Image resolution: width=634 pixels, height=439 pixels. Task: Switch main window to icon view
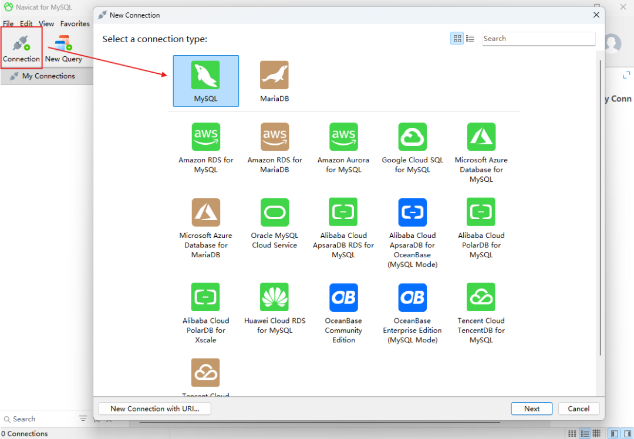pos(572,433)
